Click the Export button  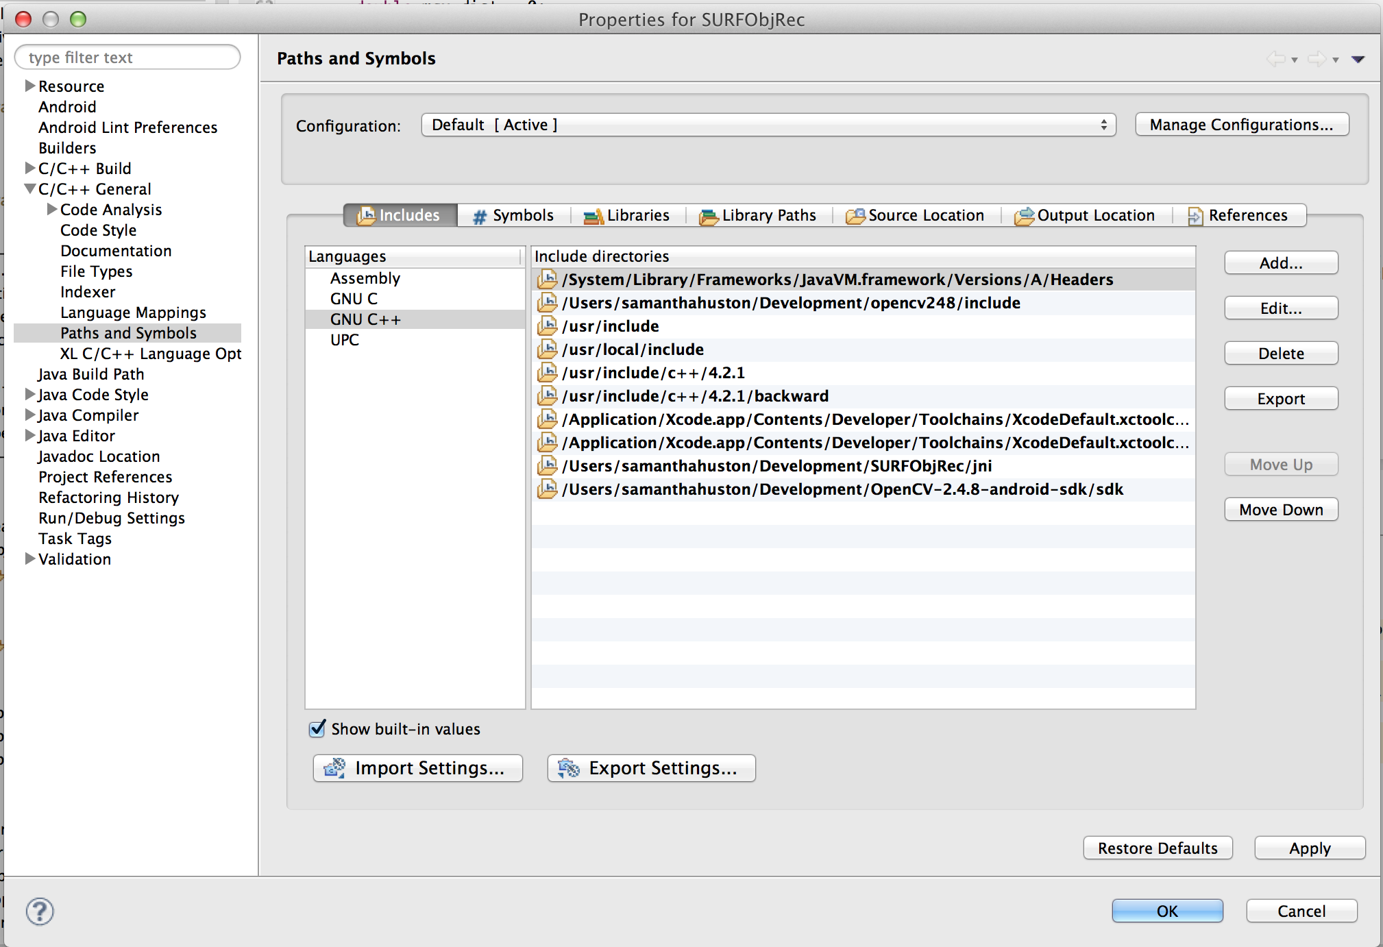pyautogui.click(x=1281, y=399)
